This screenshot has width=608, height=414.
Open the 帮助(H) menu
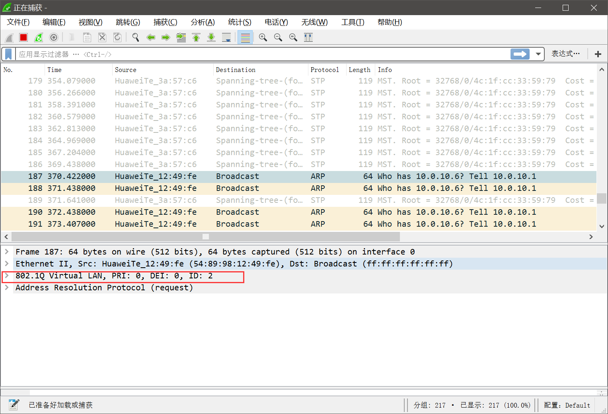pos(390,22)
